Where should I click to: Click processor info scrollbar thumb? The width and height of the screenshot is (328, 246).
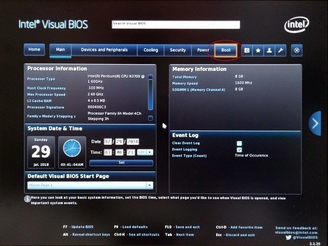[x=150, y=95]
